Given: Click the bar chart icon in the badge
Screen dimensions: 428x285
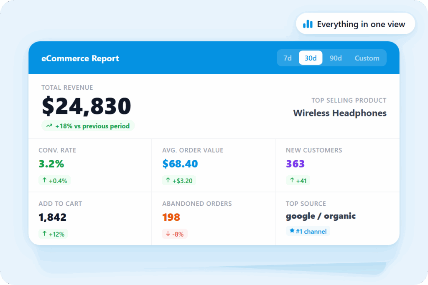Looking at the screenshot, I should (308, 24).
